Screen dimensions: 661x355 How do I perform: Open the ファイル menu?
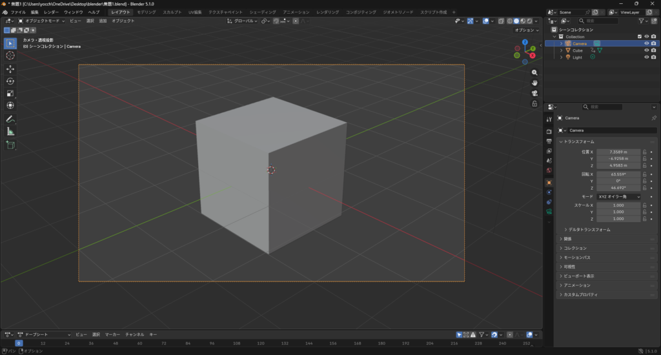click(x=18, y=12)
